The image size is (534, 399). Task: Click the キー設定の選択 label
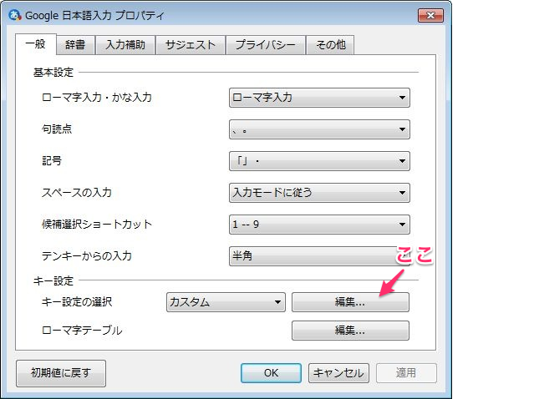(x=77, y=302)
